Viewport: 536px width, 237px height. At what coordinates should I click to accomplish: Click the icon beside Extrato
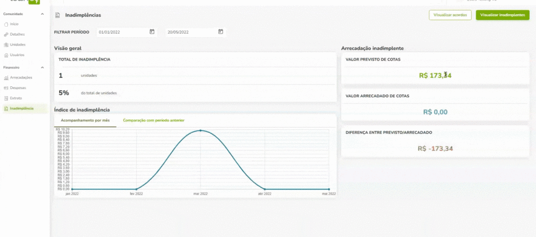click(6, 98)
